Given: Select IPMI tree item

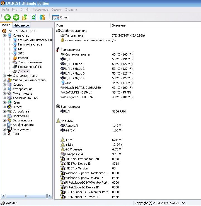Looking at the screenshot, I should [x=21, y=53].
